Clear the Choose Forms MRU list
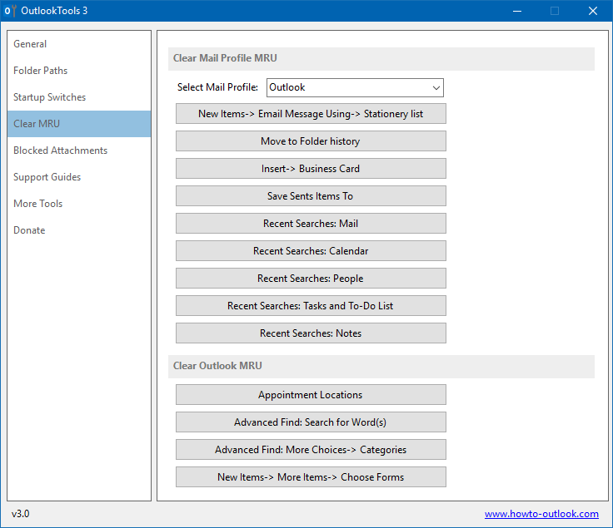The width and height of the screenshot is (613, 528). [x=311, y=477]
